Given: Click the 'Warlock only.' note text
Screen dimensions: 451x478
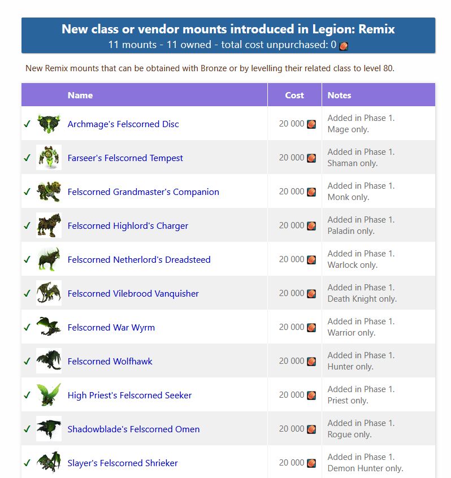Looking at the screenshot, I should click(353, 264).
